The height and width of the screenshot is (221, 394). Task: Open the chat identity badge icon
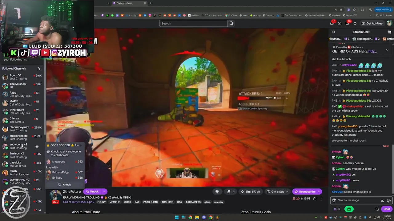click(x=334, y=200)
